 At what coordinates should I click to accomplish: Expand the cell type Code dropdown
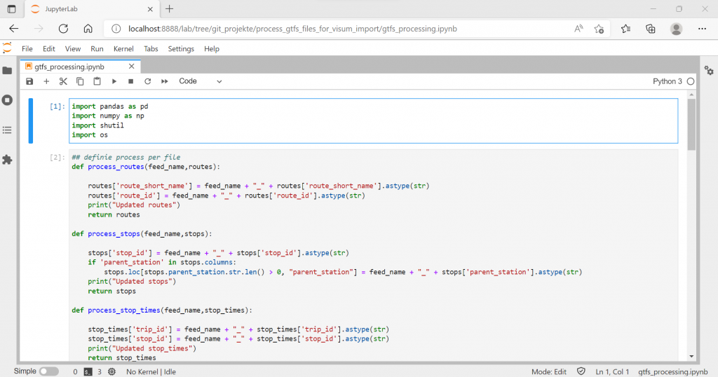[x=200, y=81]
